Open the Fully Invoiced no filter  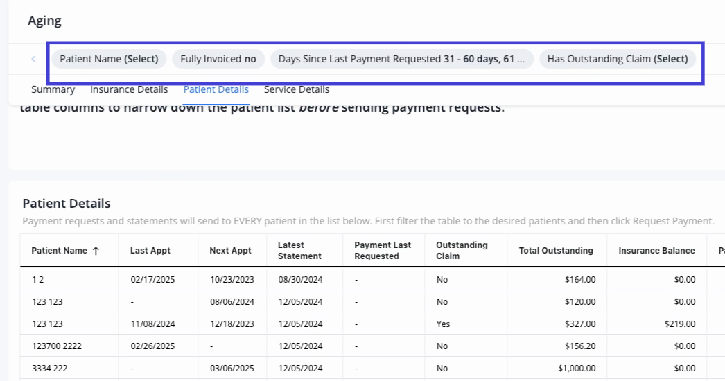coord(218,59)
